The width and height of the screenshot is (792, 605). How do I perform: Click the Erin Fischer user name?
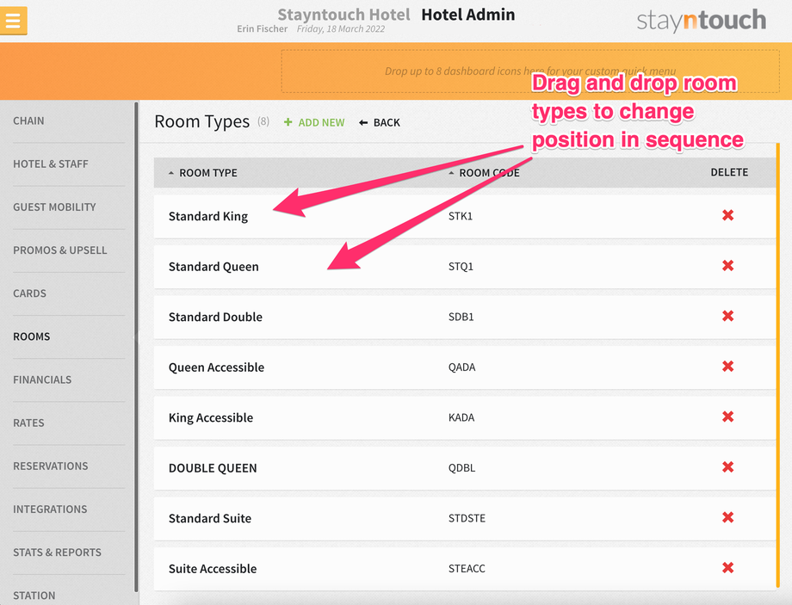click(x=263, y=28)
